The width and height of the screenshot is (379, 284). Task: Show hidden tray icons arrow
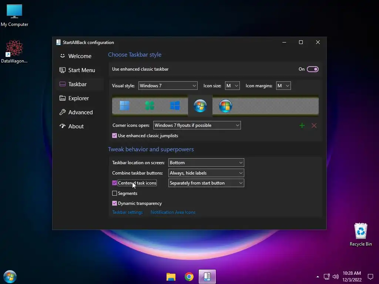point(318,277)
